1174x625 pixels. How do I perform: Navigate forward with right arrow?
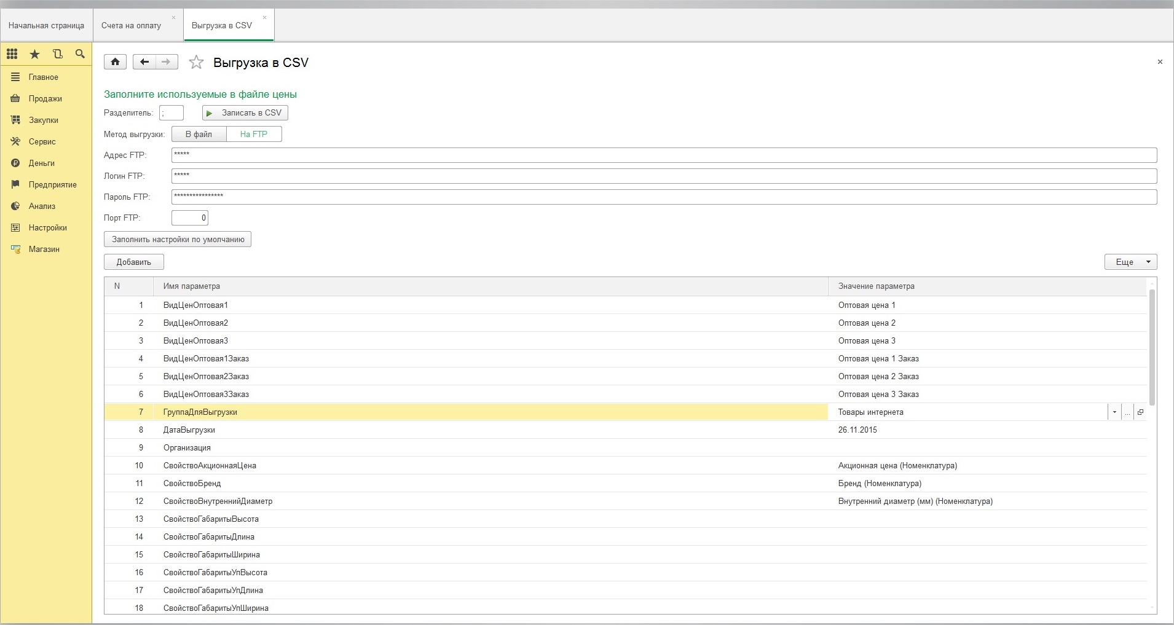[167, 61]
